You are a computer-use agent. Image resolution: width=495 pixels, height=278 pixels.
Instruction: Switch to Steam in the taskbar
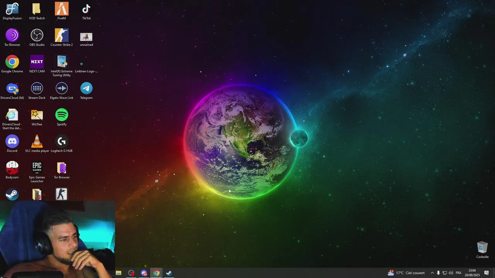[169, 273]
